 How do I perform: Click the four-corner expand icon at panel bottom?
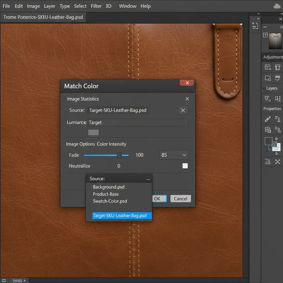coord(277,162)
